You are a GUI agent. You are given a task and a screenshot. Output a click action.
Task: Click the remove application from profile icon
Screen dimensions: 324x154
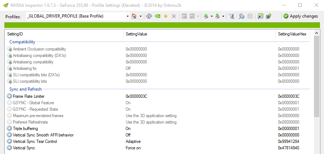pos(193,16)
